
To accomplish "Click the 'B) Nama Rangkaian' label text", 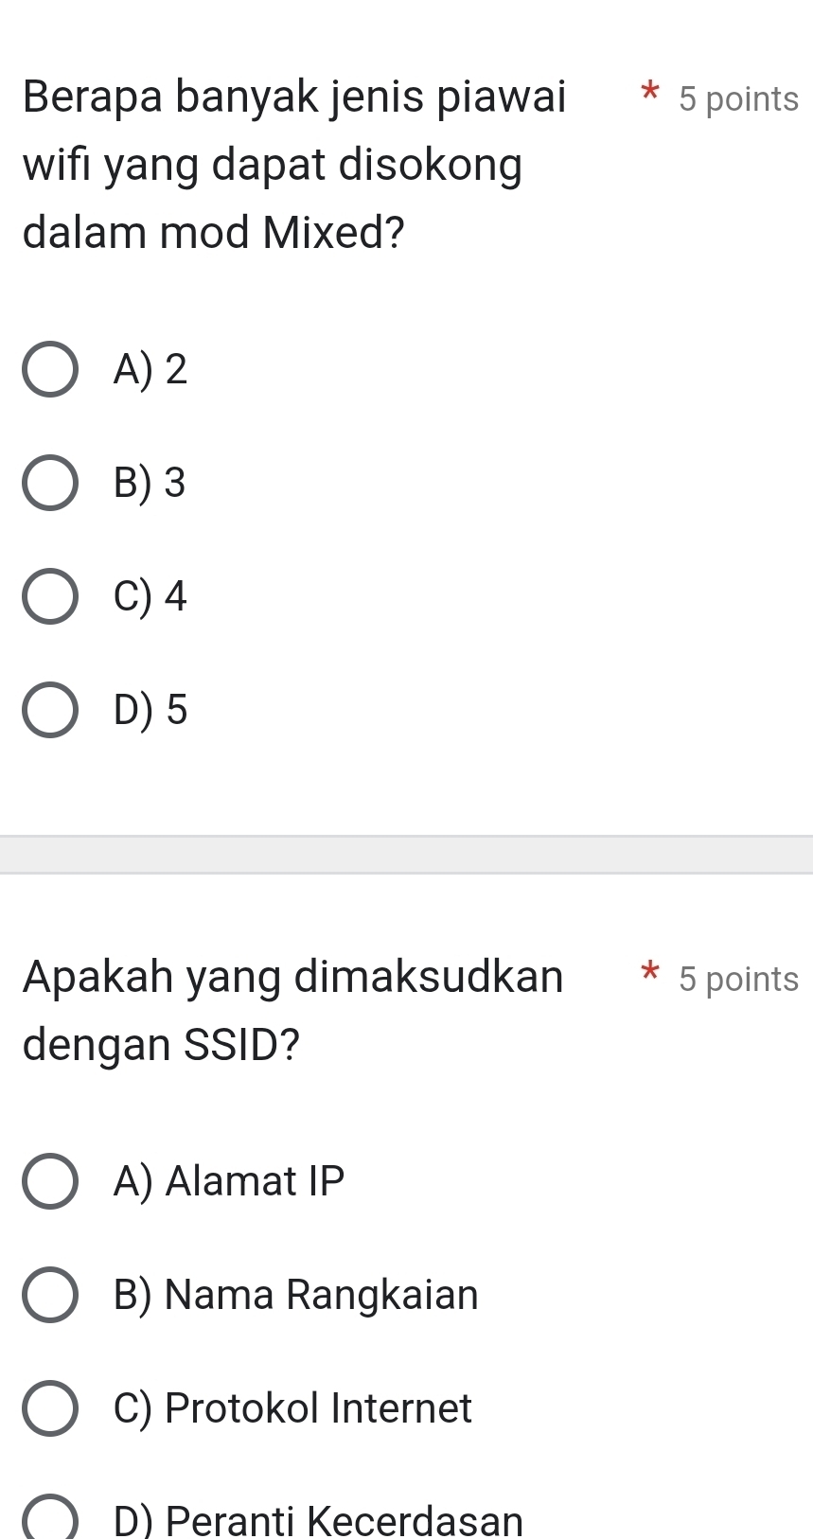I will (x=295, y=1295).
